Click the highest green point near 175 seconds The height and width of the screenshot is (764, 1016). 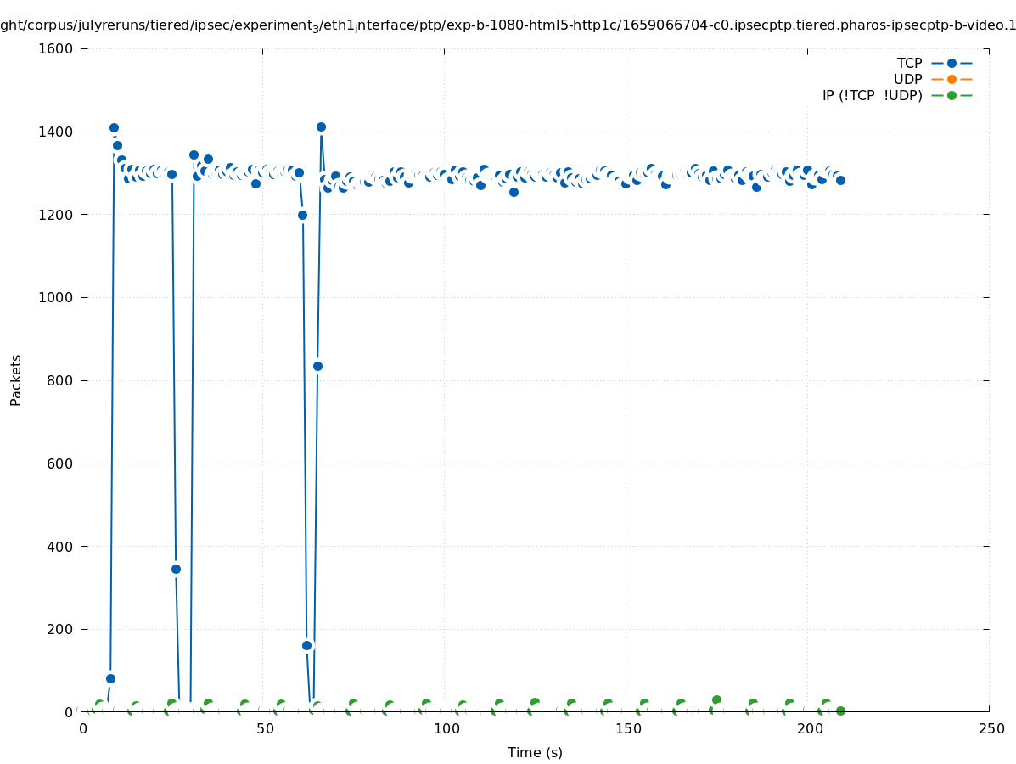pos(716,699)
